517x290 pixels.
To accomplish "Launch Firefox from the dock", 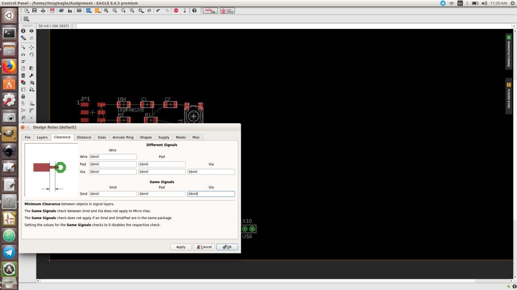I will point(9,66).
